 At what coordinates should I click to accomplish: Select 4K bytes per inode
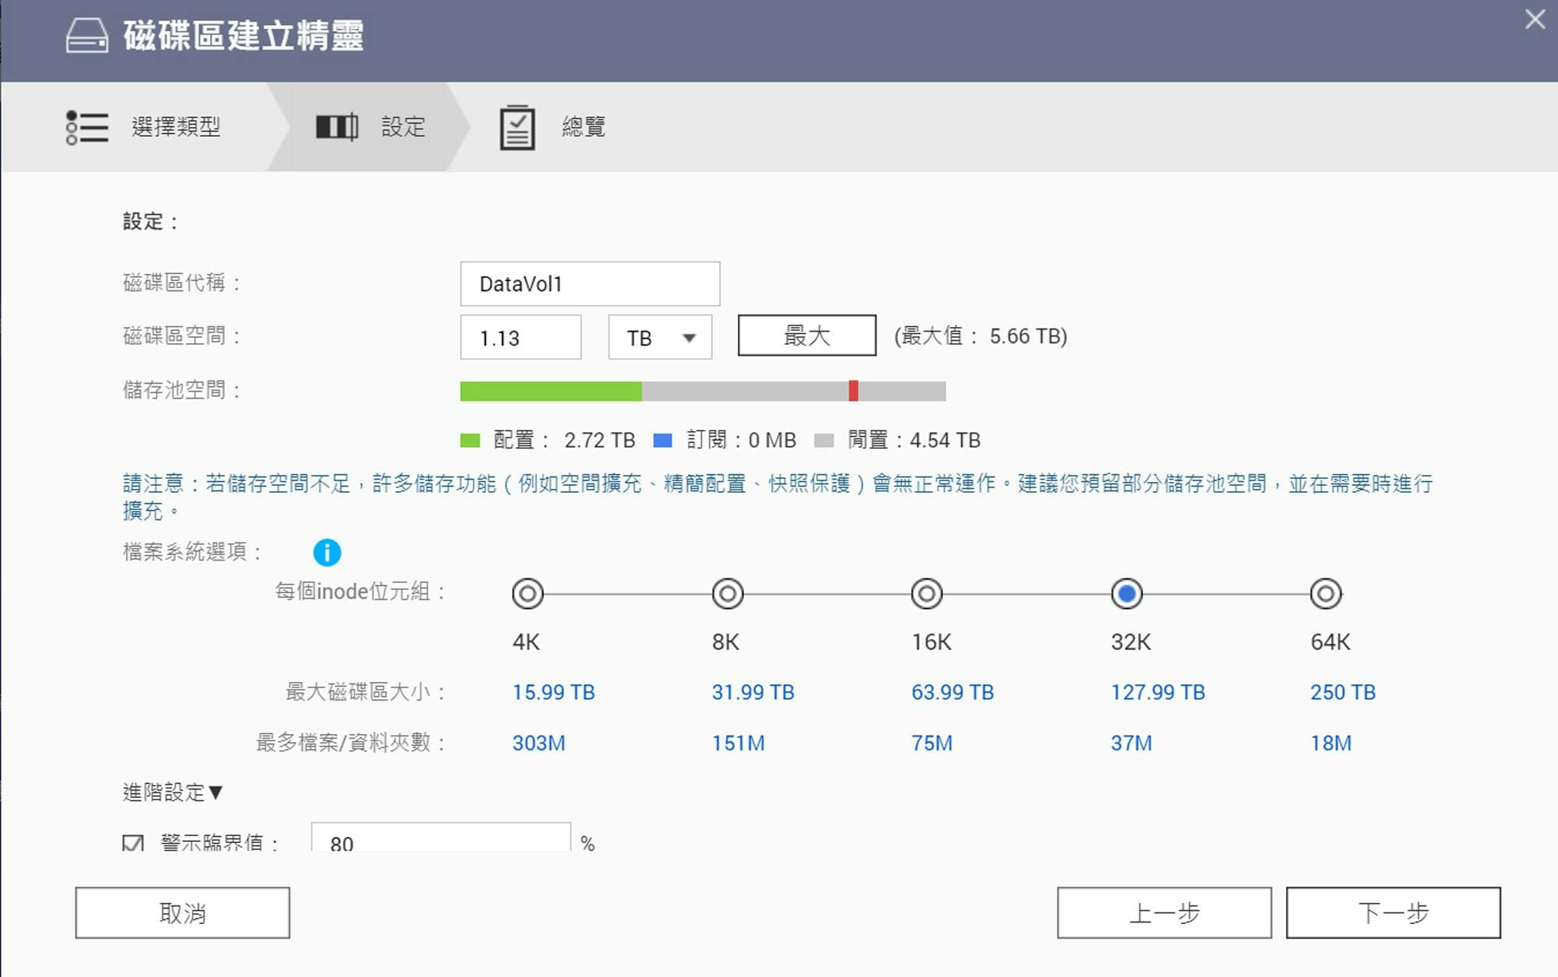527,594
